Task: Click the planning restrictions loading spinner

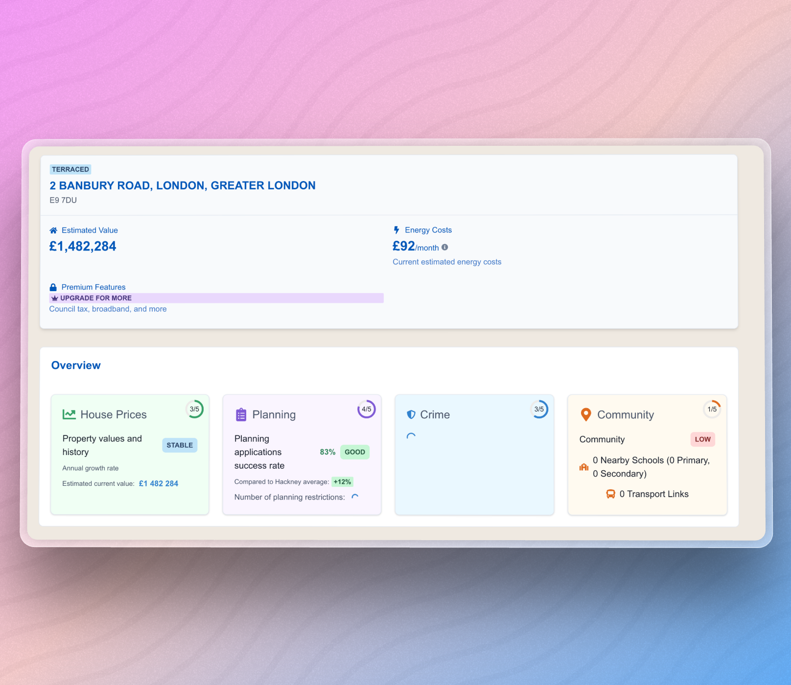Action: pos(355,497)
